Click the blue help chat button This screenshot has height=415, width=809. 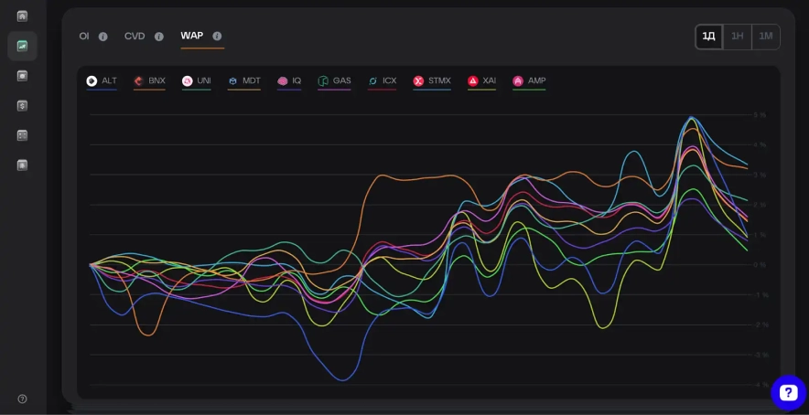(788, 392)
